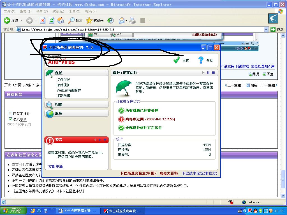Open the Back button history dropdown
Image resolution: width=287 pixels, height=215 pixels.
[x=22, y=20]
